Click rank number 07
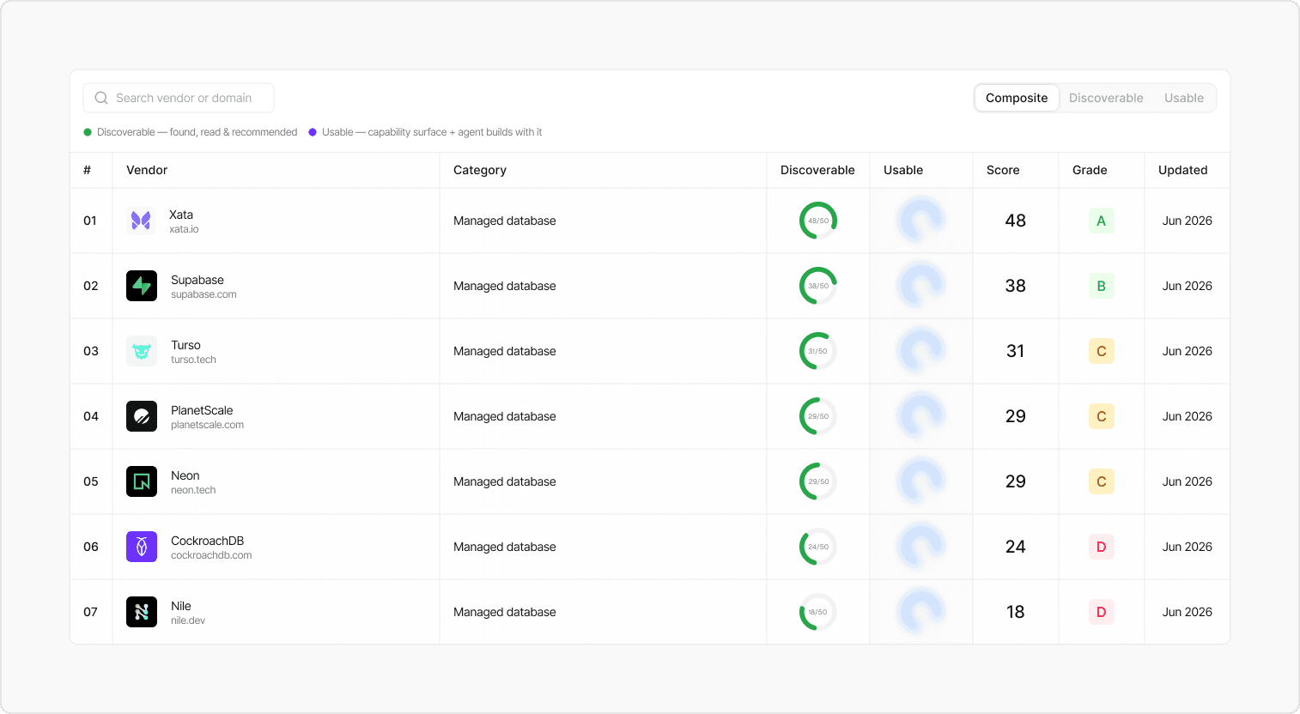This screenshot has height=714, width=1300. tap(90, 612)
